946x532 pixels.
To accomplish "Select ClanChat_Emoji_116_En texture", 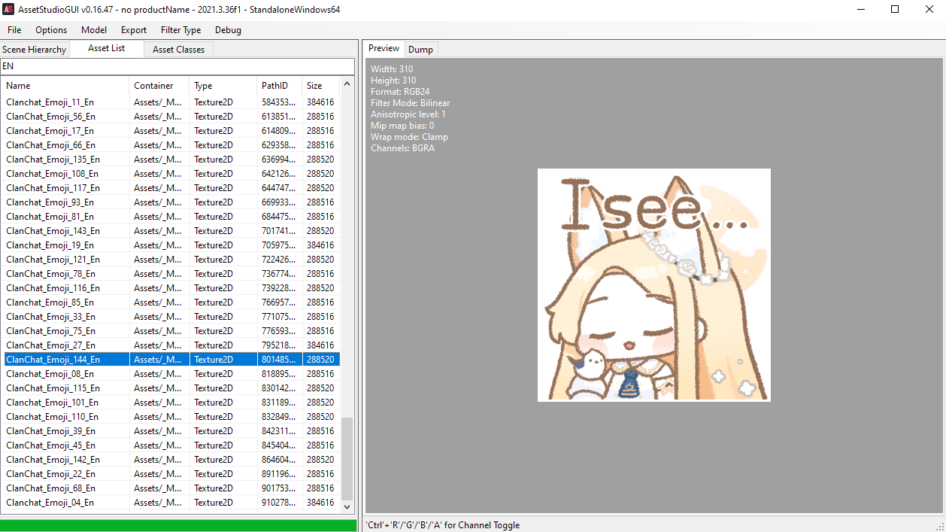I will tap(172, 288).
